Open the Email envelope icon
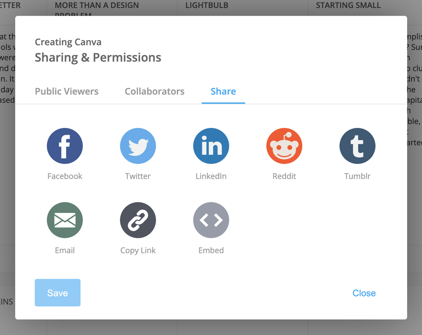 pos(65,220)
